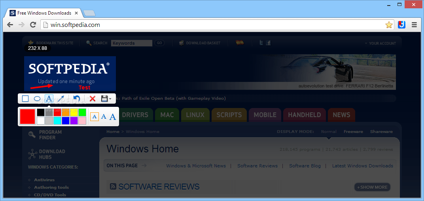This screenshot has width=424, height=201.
Task: Cancel capture with the red X
Action: click(x=93, y=99)
